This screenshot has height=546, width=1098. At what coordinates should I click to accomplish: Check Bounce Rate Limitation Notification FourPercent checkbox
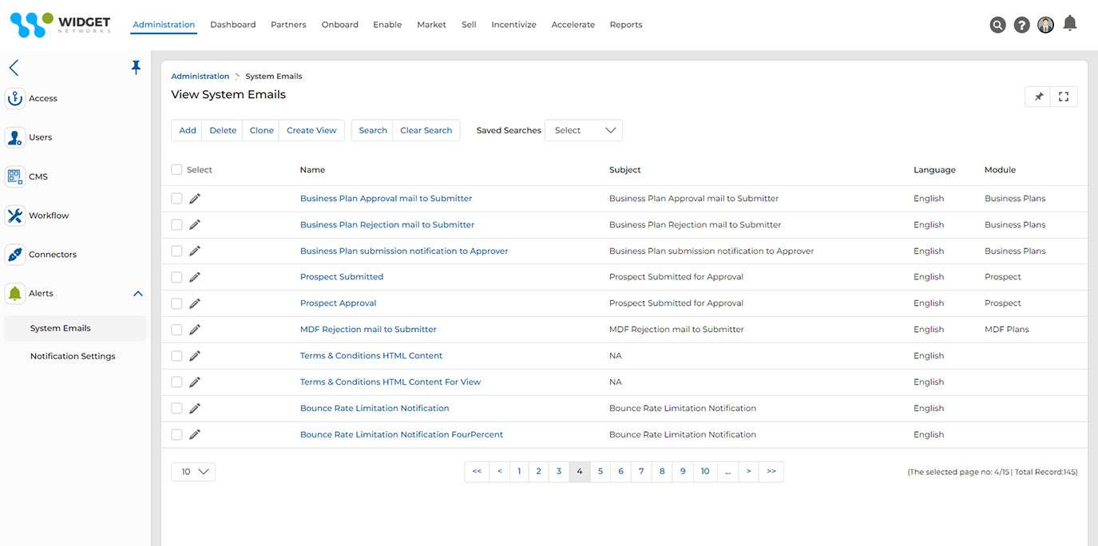pos(176,434)
